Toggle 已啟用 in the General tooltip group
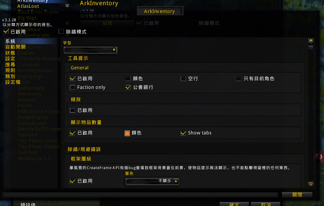Screen dimensions: 324x206 click(73, 78)
